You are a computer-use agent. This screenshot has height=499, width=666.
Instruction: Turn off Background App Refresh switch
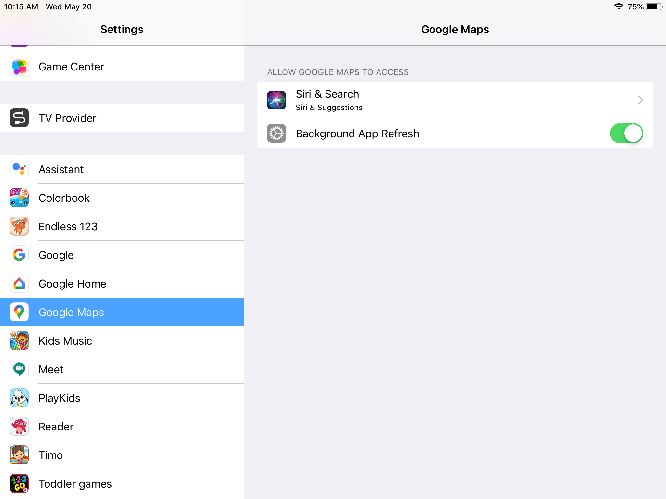[626, 134]
